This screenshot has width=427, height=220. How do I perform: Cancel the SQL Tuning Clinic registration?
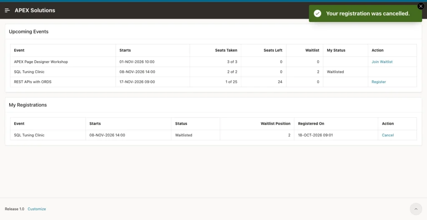pyautogui.click(x=387, y=135)
